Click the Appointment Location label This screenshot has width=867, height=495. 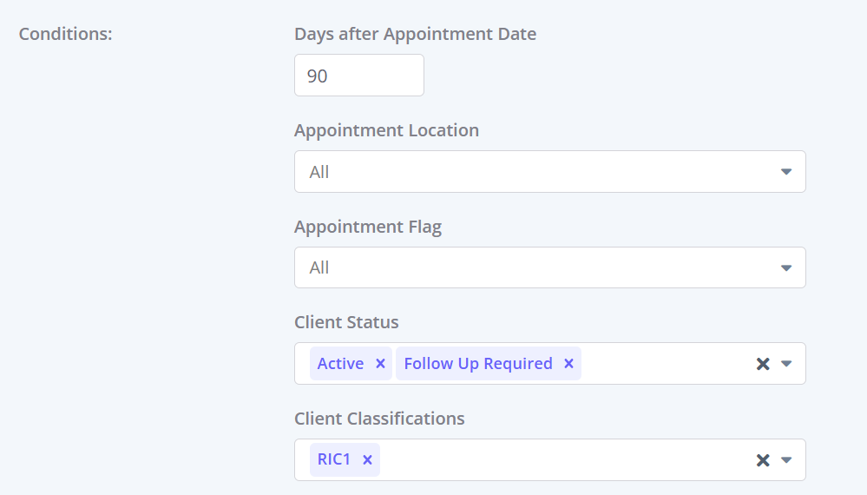coord(386,130)
